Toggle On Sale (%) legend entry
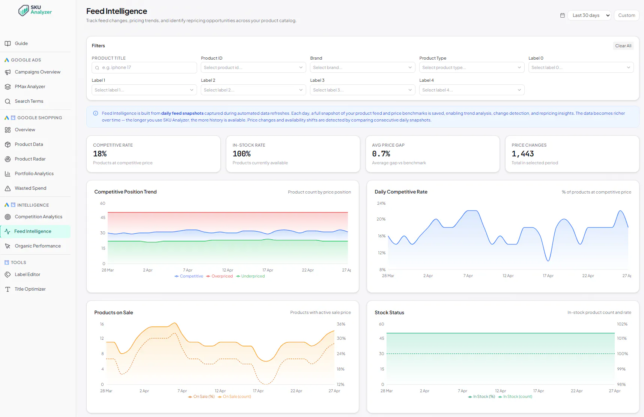This screenshot has height=417, width=644. 201,396
